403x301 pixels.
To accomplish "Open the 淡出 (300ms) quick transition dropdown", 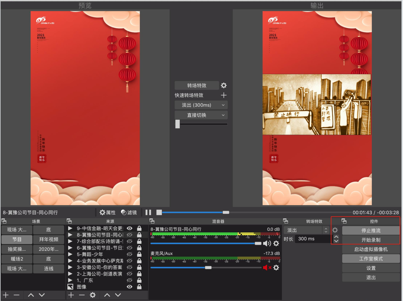I will [x=201, y=105].
